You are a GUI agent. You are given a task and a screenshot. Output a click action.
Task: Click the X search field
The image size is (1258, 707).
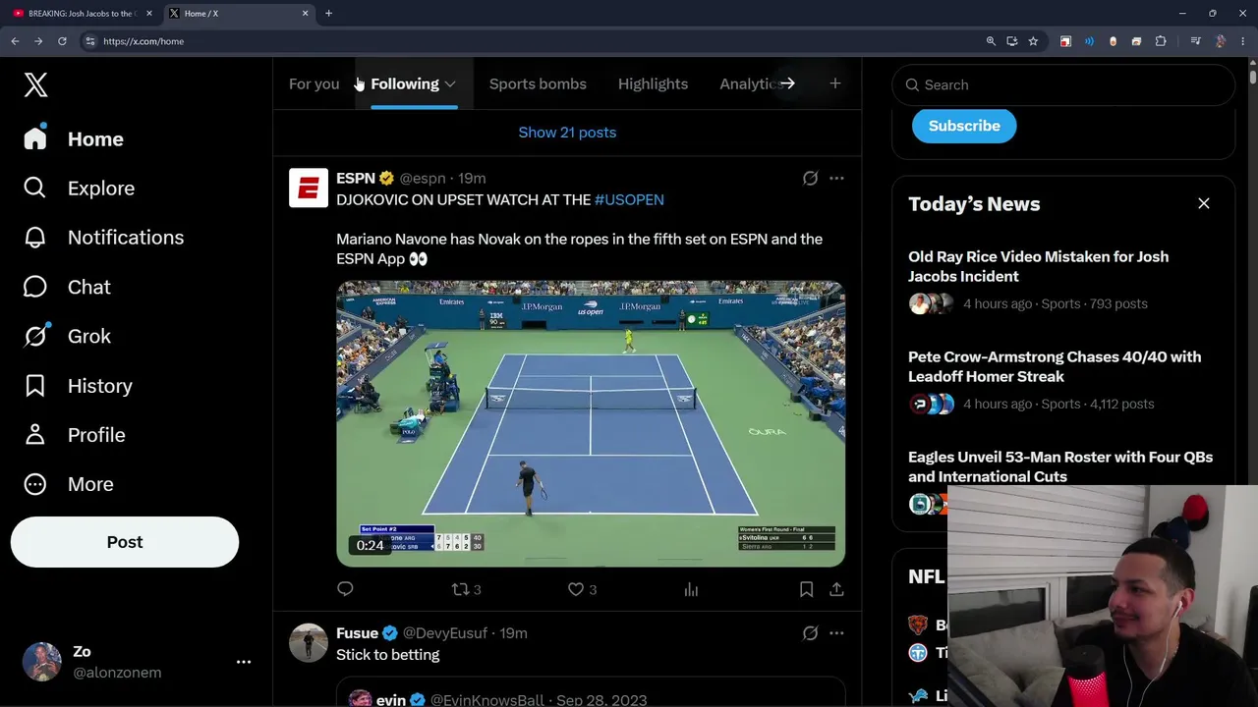tap(1063, 84)
